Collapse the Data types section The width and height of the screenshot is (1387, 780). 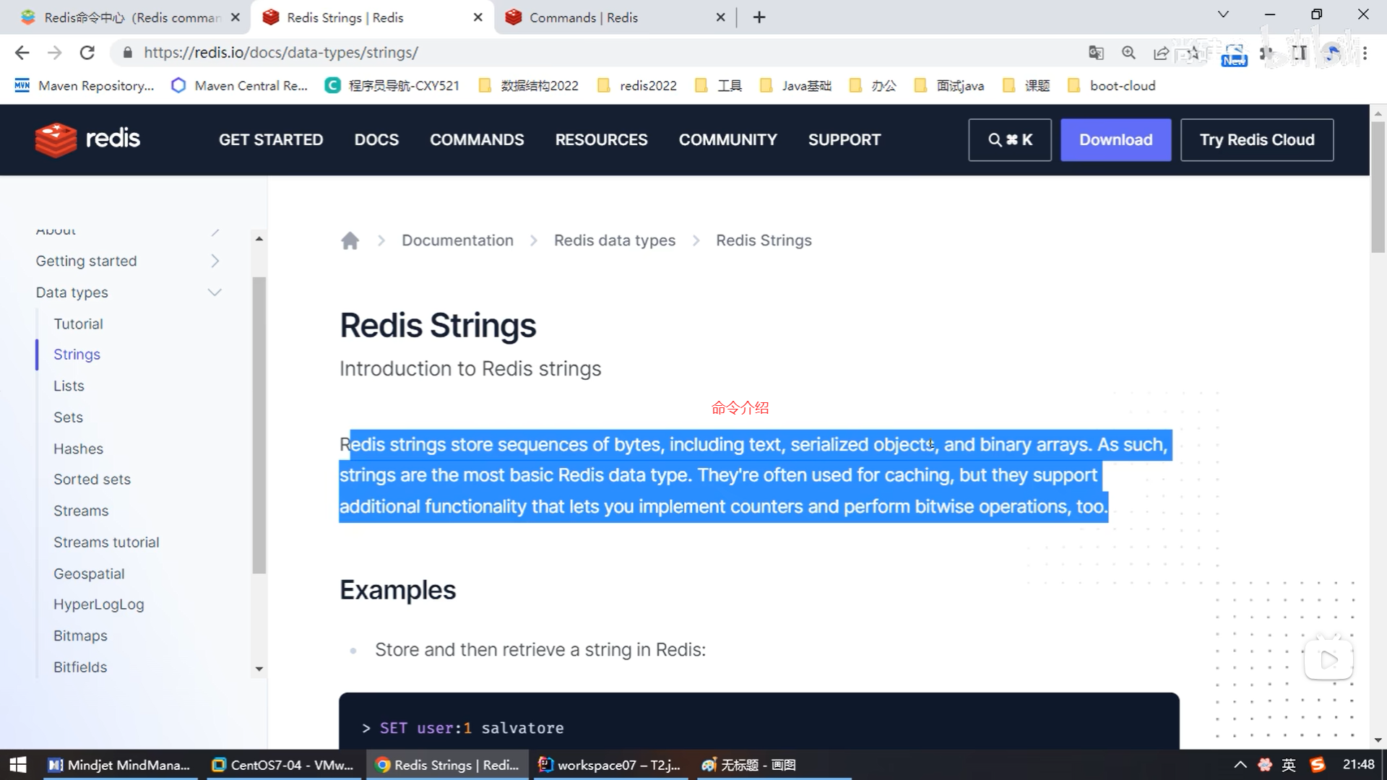215,292
